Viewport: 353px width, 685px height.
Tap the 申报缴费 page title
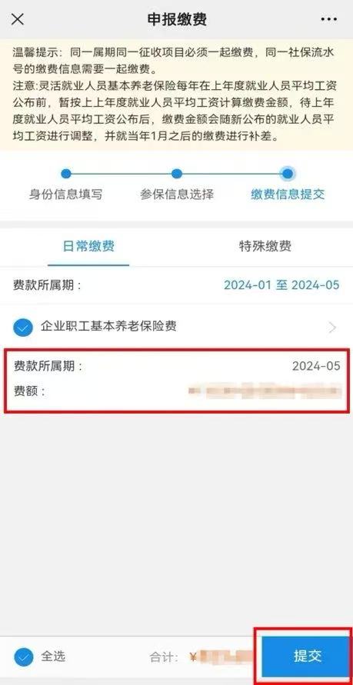(x=177, y=20)
